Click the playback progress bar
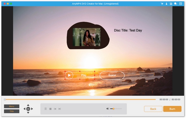The image size is (186, 118). (80, 99)
